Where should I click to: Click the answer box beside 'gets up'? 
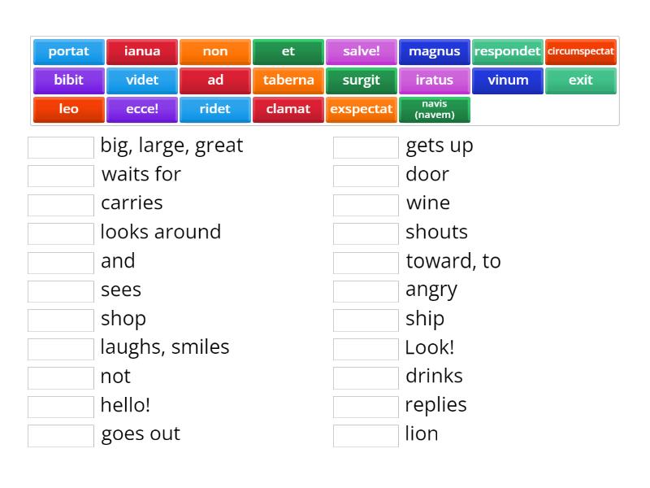[366, 146]
